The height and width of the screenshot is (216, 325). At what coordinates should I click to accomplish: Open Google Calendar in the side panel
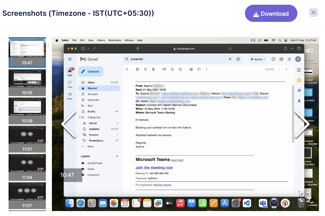(x=299, y=70)
